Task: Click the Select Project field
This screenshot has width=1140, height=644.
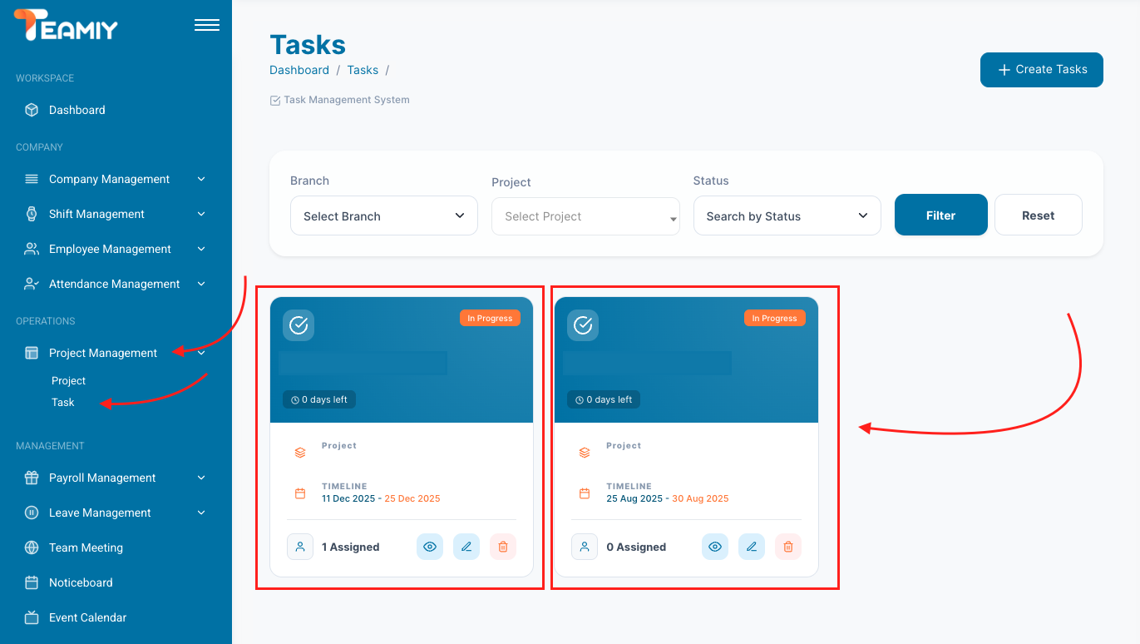Action: [x=585, y=216]
